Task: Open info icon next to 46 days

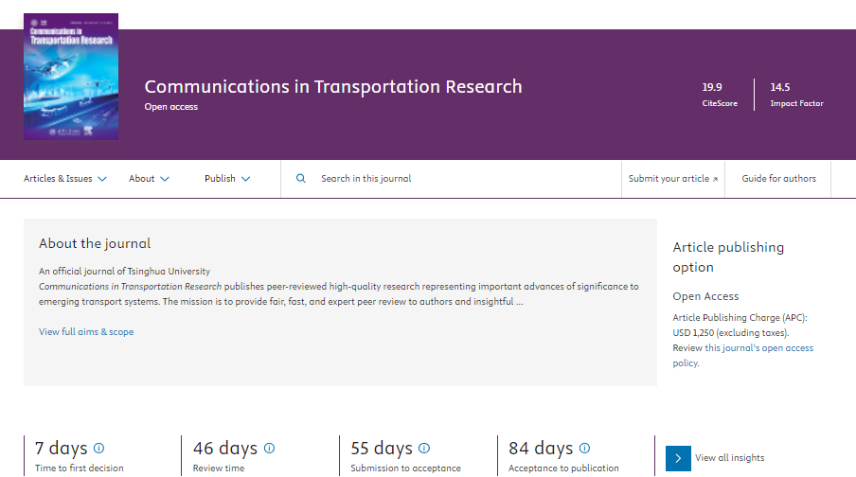Action: pyautogui.click(x=269, y=448)
